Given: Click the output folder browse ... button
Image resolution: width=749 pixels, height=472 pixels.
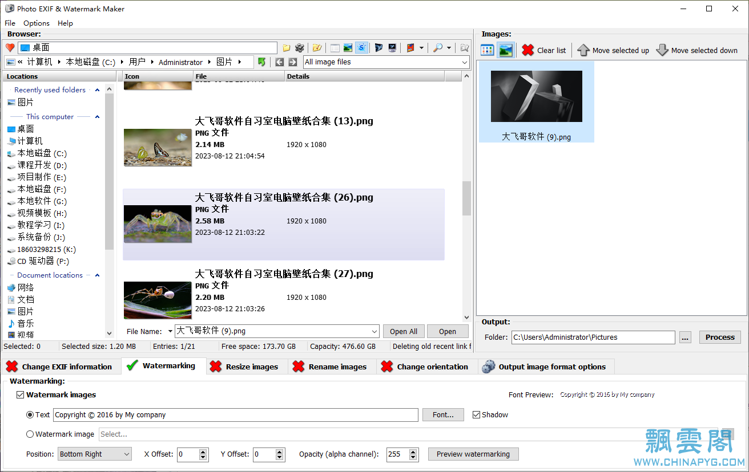Looking at the screenshot, I should coord(686,337).
